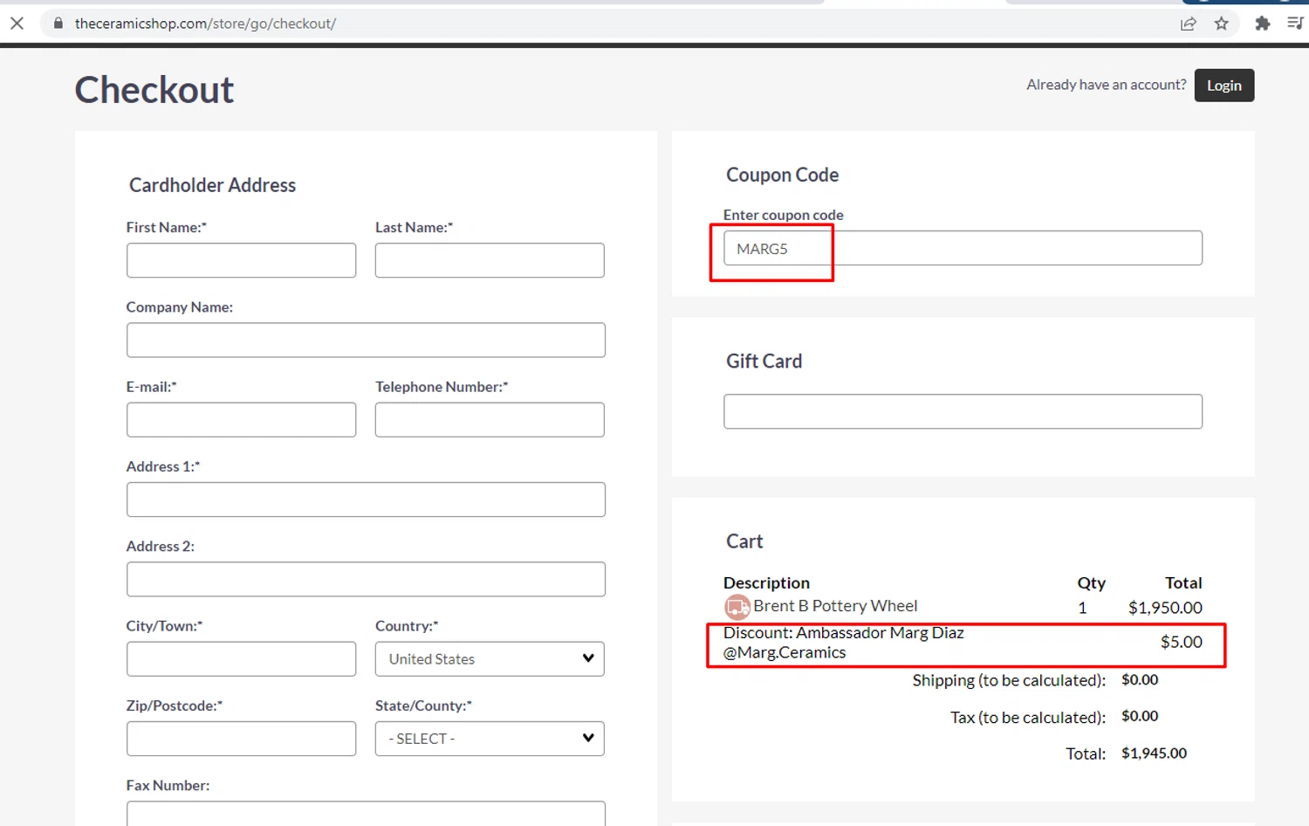Click the Checkout page heading
Screen dimensions: 1309x826
[154, 90]
